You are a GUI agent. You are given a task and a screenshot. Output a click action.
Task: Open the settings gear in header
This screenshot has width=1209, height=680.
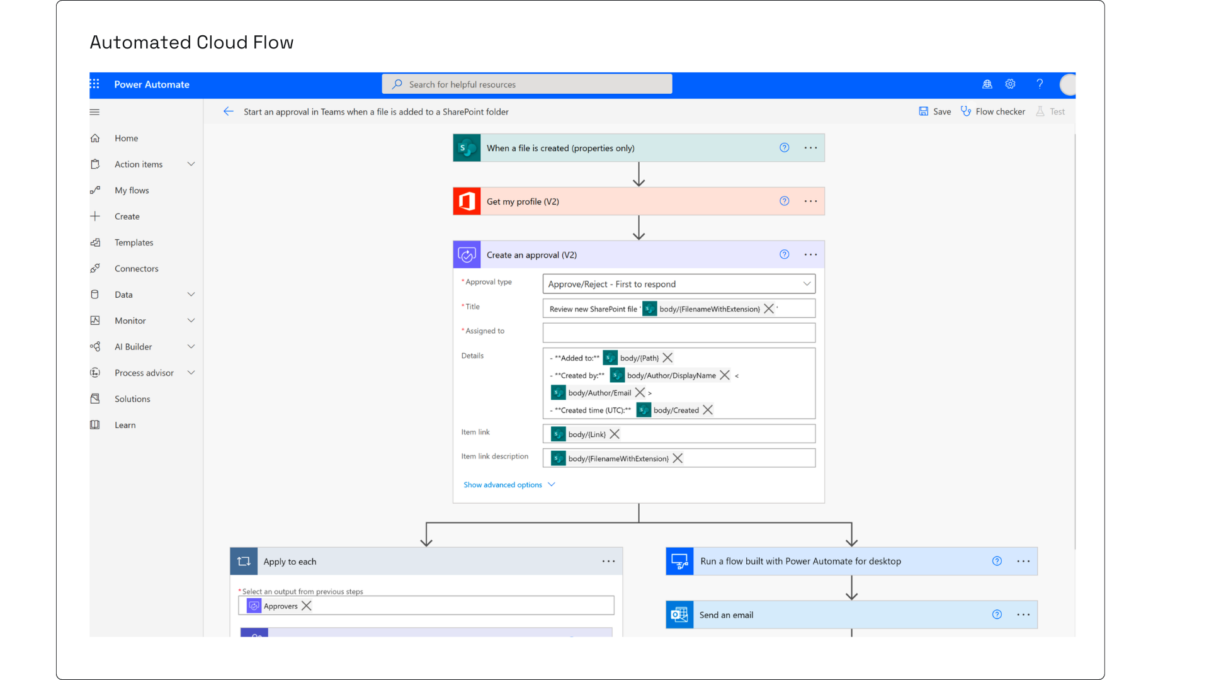(1011, 84)
